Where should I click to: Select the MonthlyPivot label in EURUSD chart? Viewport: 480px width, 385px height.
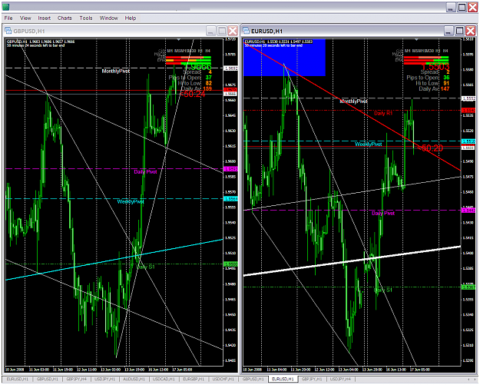(353, 101)
